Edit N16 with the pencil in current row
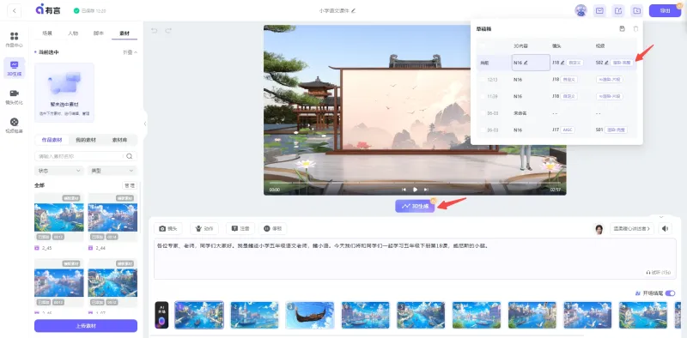This screenshot has width=687, height=338. pyautogui.click(x=526, y=63)
